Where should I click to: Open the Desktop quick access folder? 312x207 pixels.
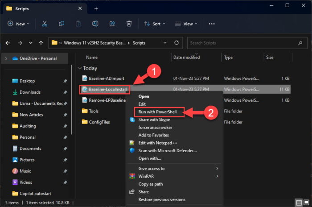coord(27,81)
